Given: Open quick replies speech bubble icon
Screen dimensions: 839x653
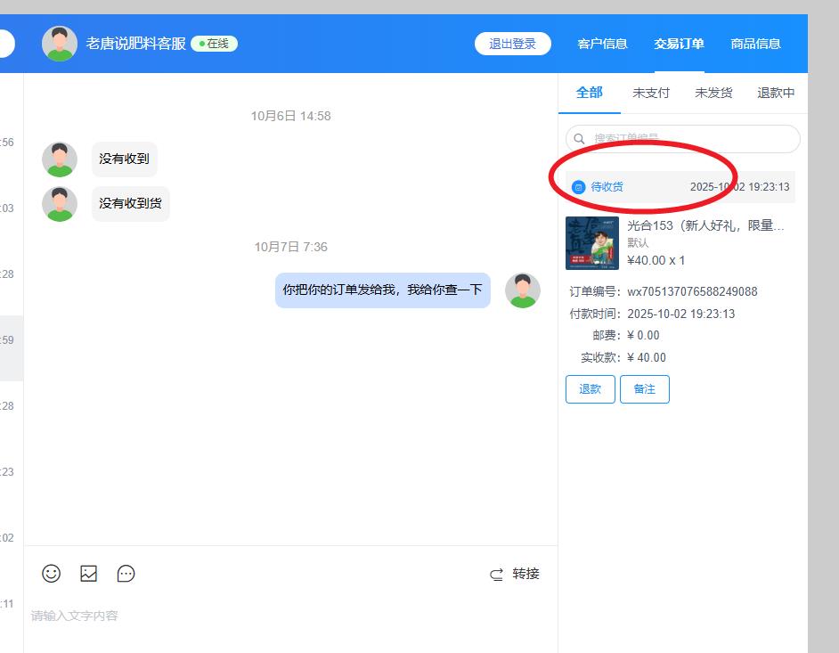Looking at the screenshot, I should [x=126, y=574].
